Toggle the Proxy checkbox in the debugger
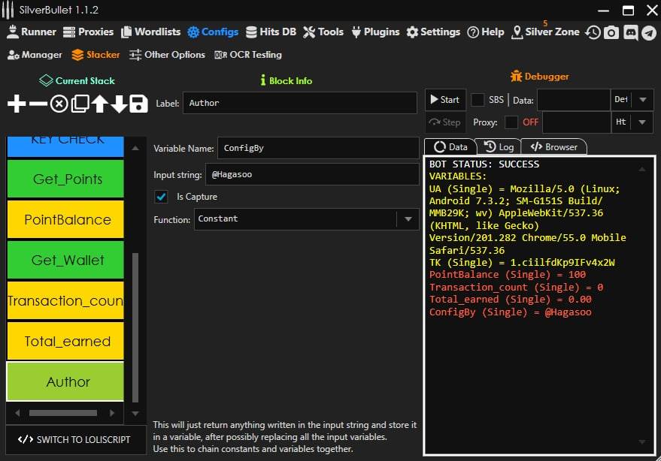This screenshot has height=461, width=661. pyautogui.click(x=511, y=122)
